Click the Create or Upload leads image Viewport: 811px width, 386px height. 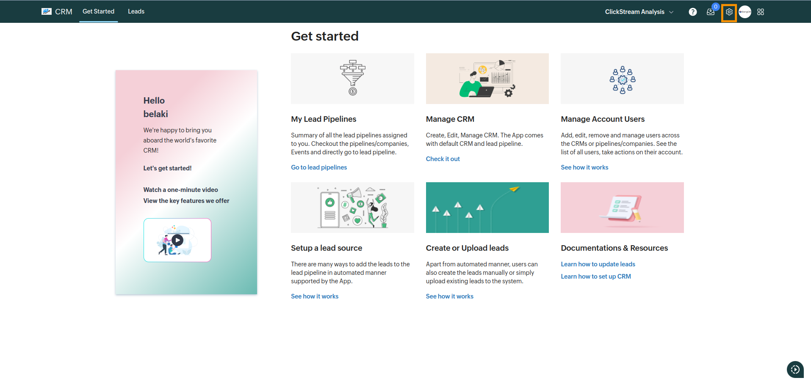tap(487, 208)
